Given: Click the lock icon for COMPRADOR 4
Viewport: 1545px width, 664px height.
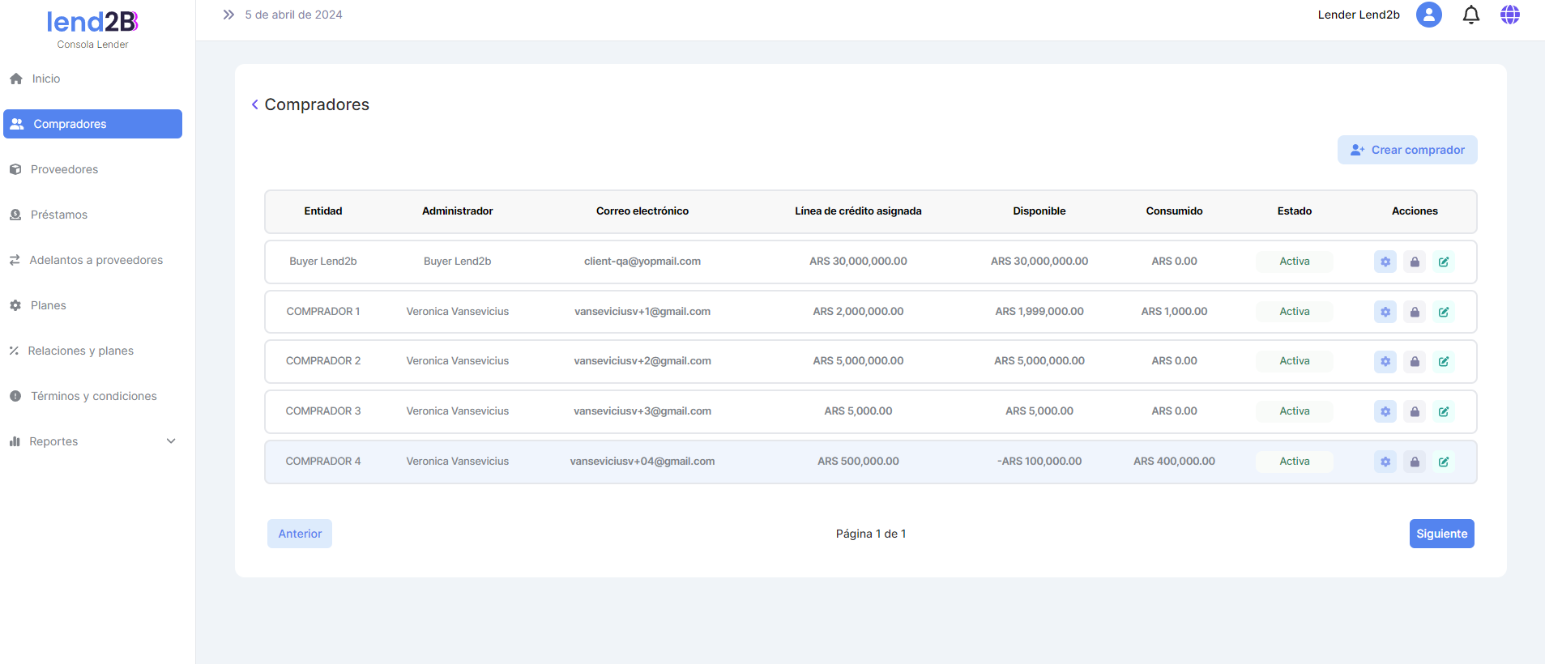Looking at the screenshot, I should (x=1414, y=462).
